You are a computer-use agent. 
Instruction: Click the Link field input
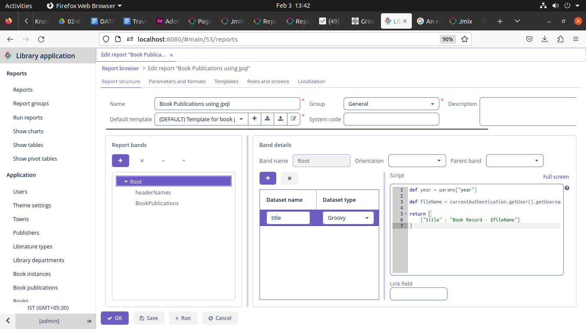(x=419, y=294)
